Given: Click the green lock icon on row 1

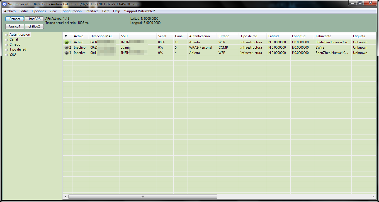Looking at the screenshot, I should click(66, 42).
